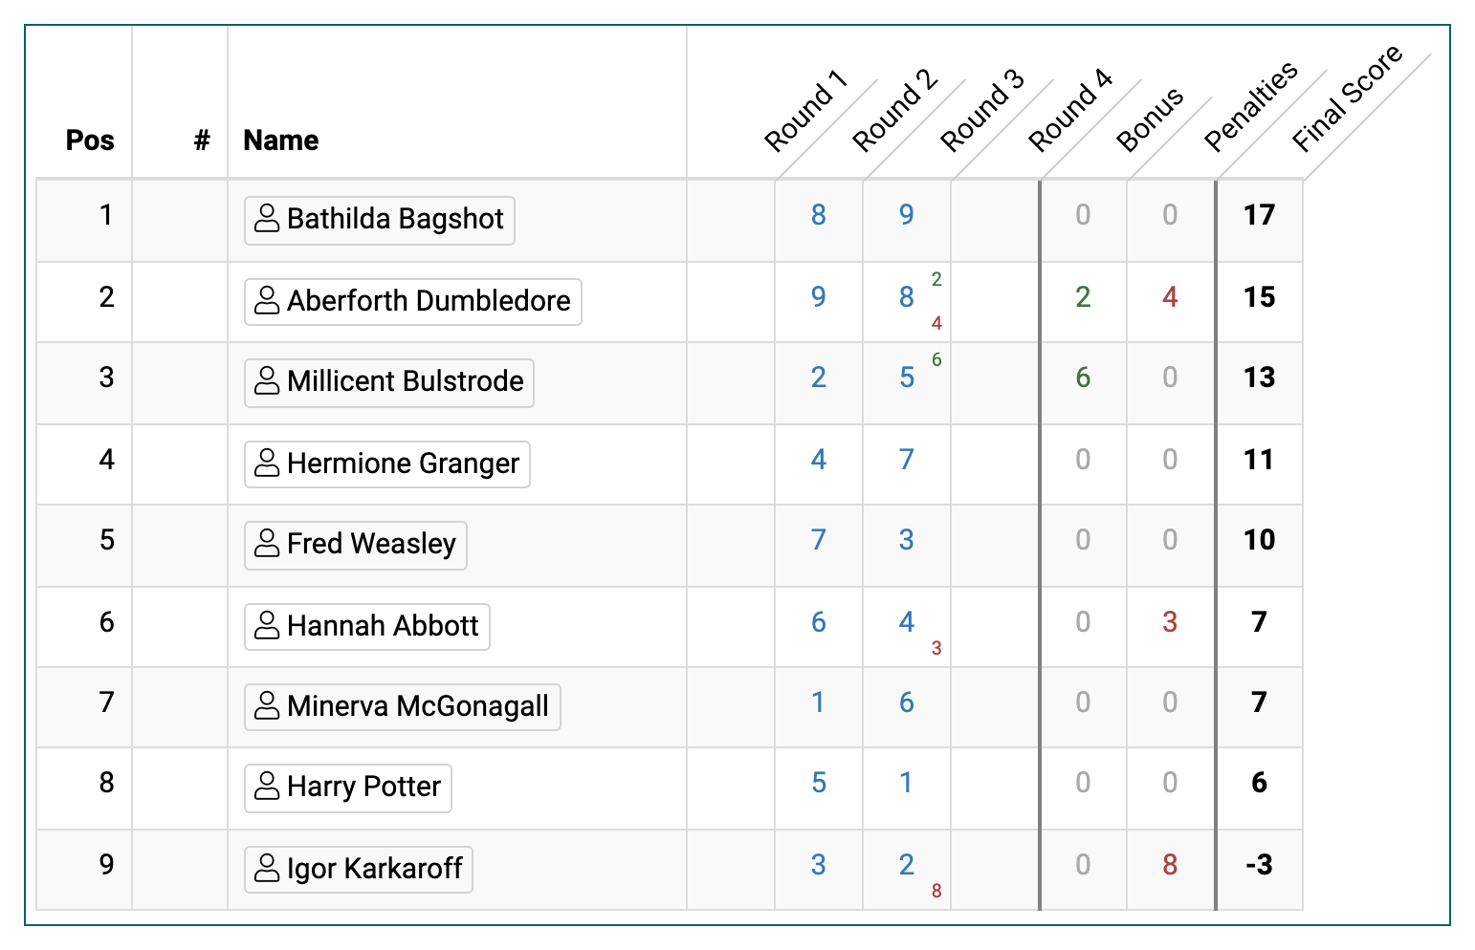
Task: Click the person icon beside Fred Weasley
Action: [267, 544]
